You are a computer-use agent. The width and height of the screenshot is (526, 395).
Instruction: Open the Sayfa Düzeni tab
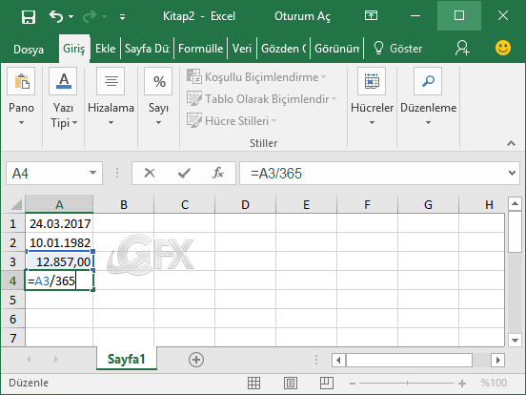click(147, 49)
